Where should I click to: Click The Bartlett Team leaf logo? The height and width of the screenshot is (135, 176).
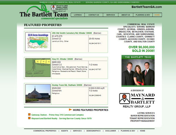[44, 12]
